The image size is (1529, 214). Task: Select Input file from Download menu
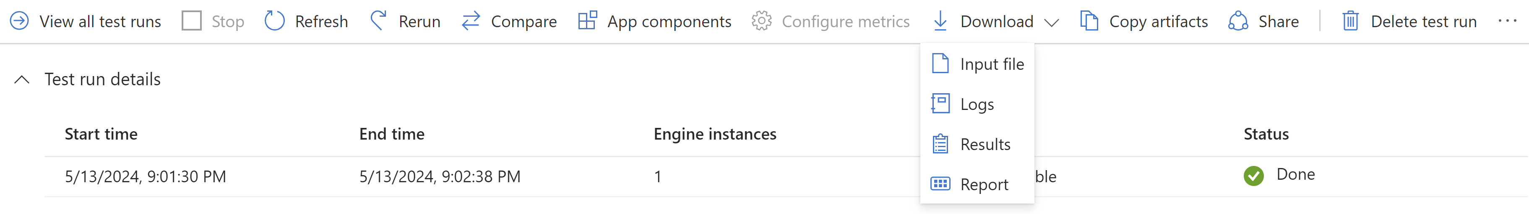(991, 64)
